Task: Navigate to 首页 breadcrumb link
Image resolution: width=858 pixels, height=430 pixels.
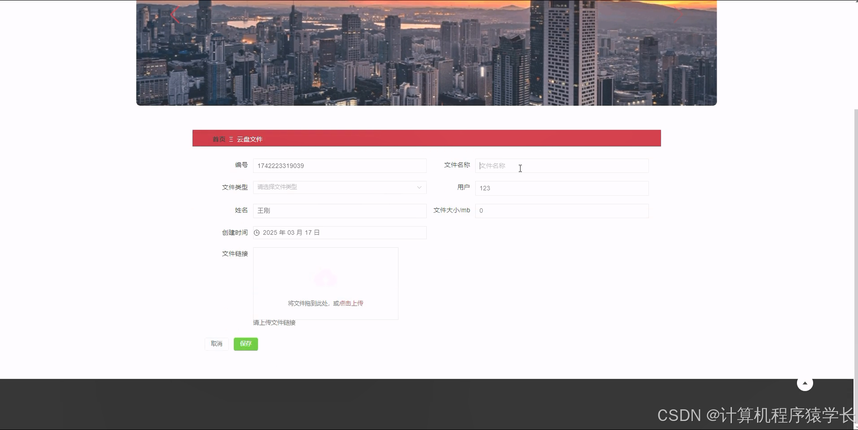Action: (x=219, y=139)
